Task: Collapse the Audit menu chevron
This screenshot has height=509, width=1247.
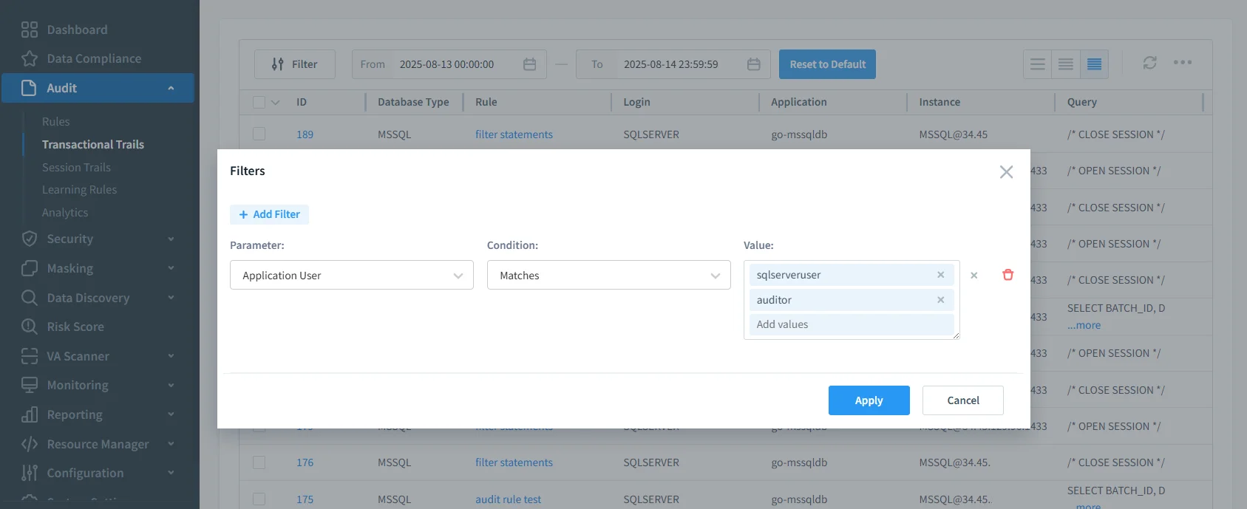Action: (171, 88)
